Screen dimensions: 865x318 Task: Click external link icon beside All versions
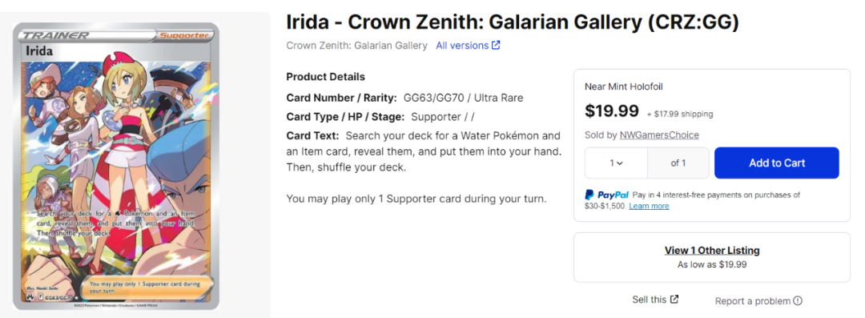[x=496, y=46]
